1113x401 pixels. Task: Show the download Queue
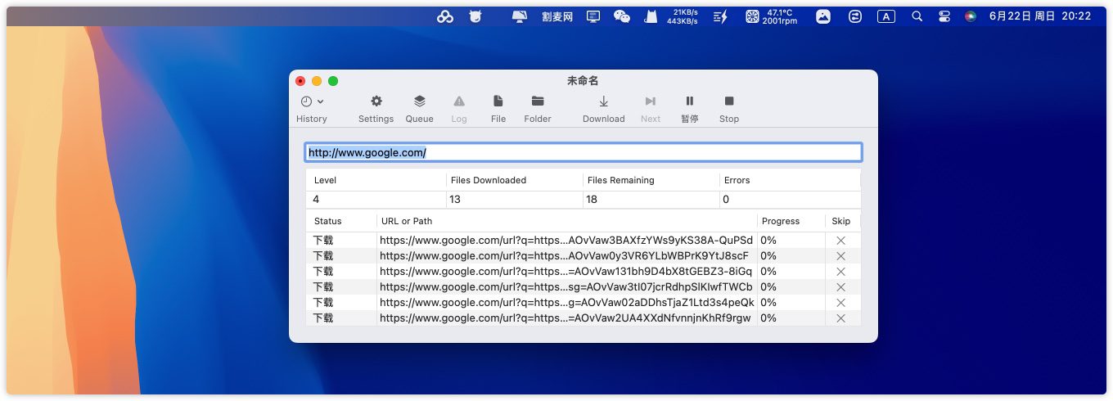click(419, 101)
